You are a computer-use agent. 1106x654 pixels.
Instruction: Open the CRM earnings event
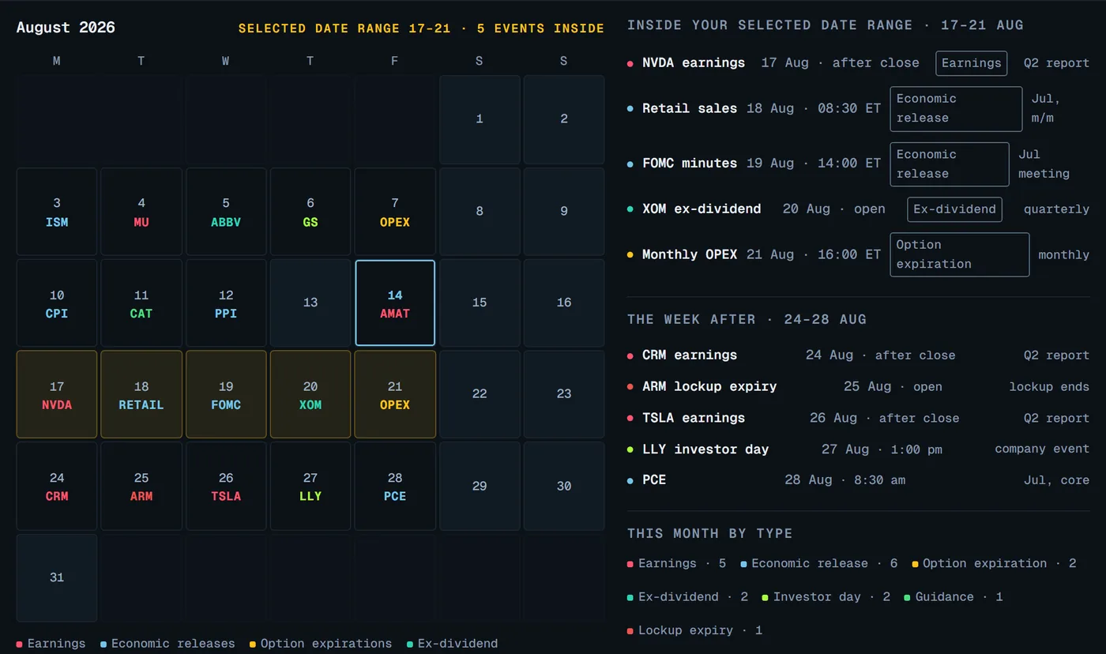(x=858, y=355)
